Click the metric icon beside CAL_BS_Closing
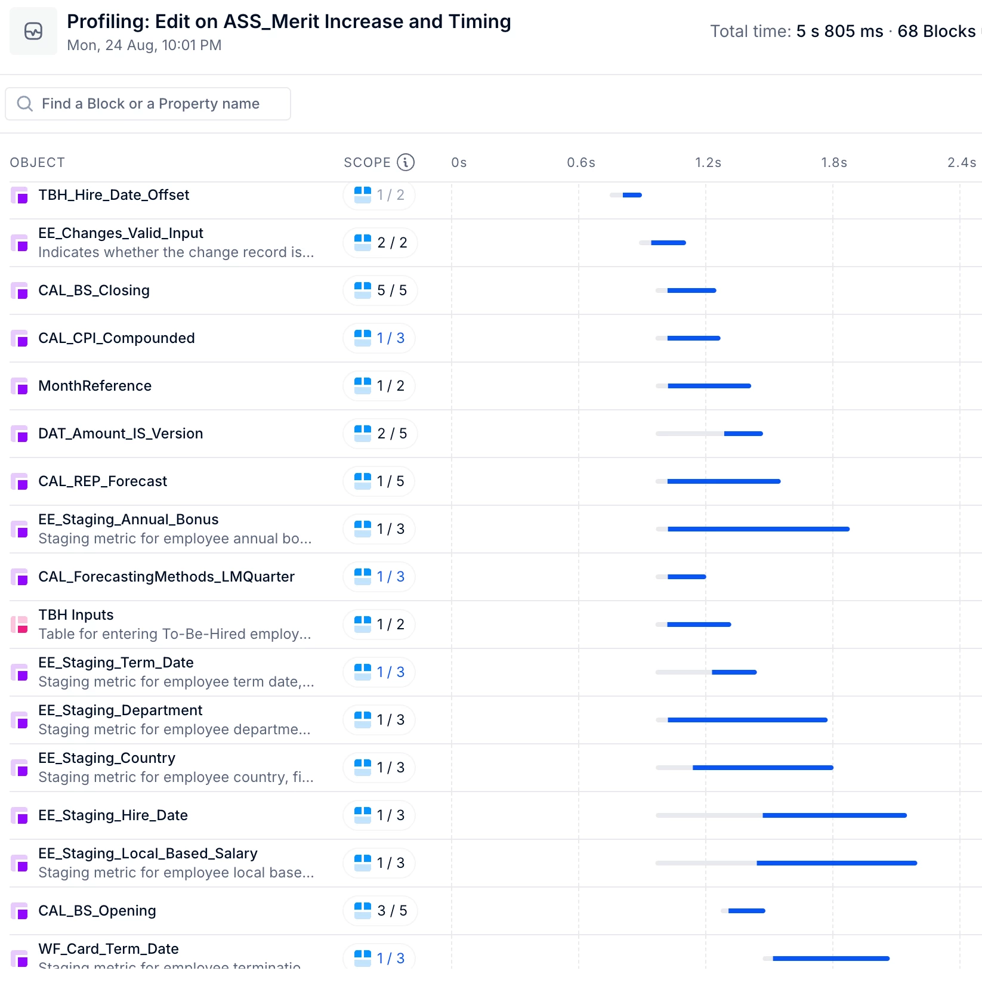Image resolution: width=982 pixels, height=983 pixels. (20, 290)
